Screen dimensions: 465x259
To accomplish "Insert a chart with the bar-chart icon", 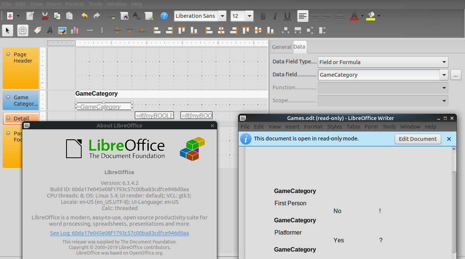I will pyautogui.click(x=75, y=30).
